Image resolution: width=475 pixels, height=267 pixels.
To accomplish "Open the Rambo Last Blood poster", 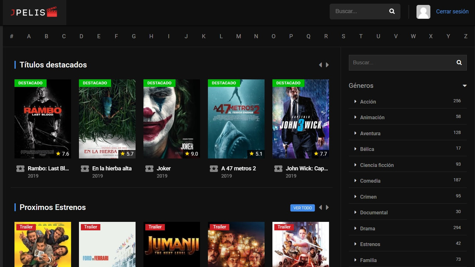I will (43, 119).
